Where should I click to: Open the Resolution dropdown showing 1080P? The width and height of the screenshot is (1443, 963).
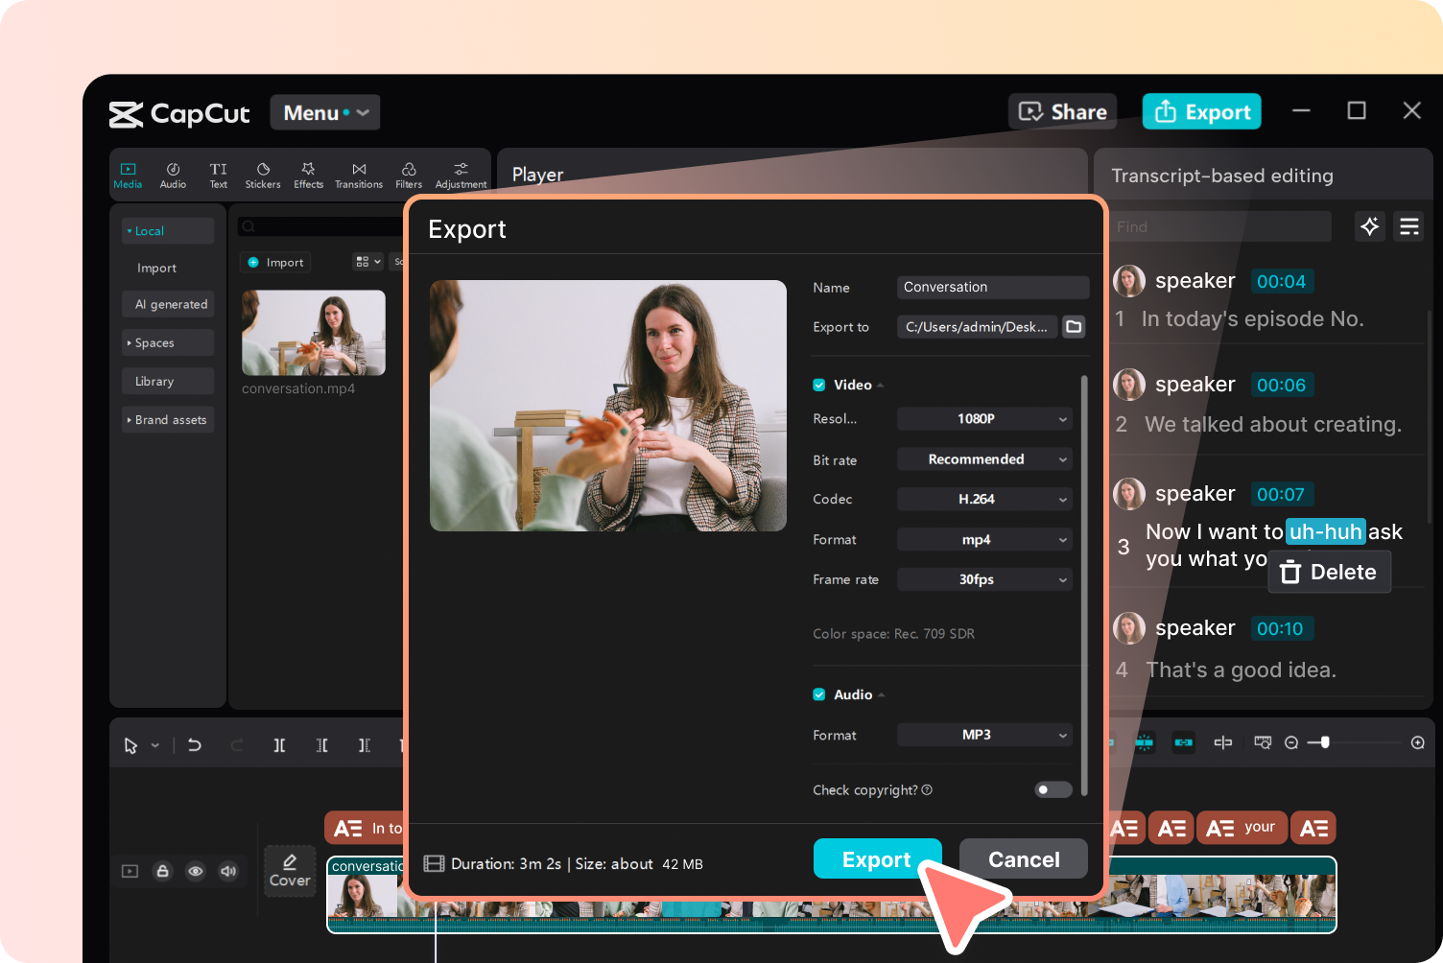point(983,418)
